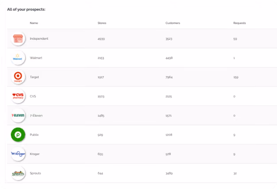Open the Walmart prospect name
277x189 pixels.
pyautogui.click(x=36, y=58)
